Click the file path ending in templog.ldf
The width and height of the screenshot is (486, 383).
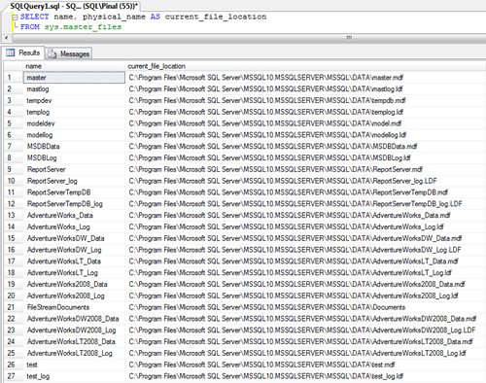coord(266,112)
